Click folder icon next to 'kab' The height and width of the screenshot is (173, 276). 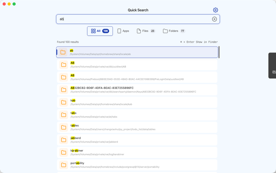click(x=63, y=102)
